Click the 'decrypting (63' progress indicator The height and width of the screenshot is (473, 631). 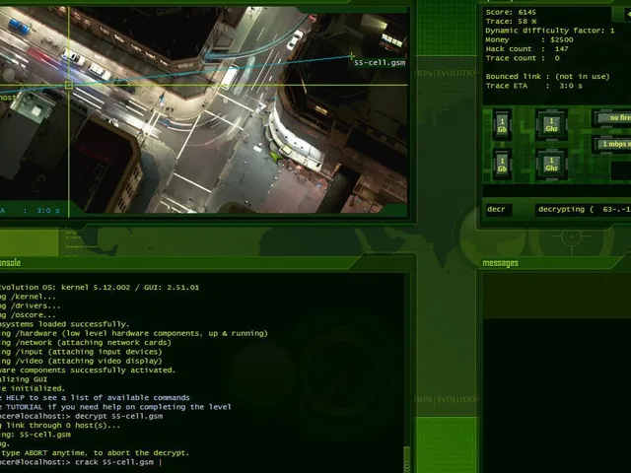(584, 210)
